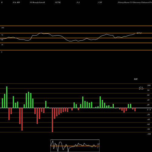Open the mini oscillator thumbnail chart

coord(75,146)
